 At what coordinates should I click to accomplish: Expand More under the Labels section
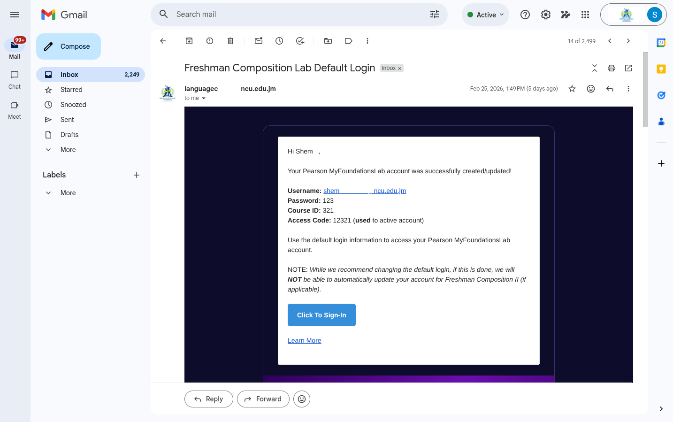click(68, 192)
